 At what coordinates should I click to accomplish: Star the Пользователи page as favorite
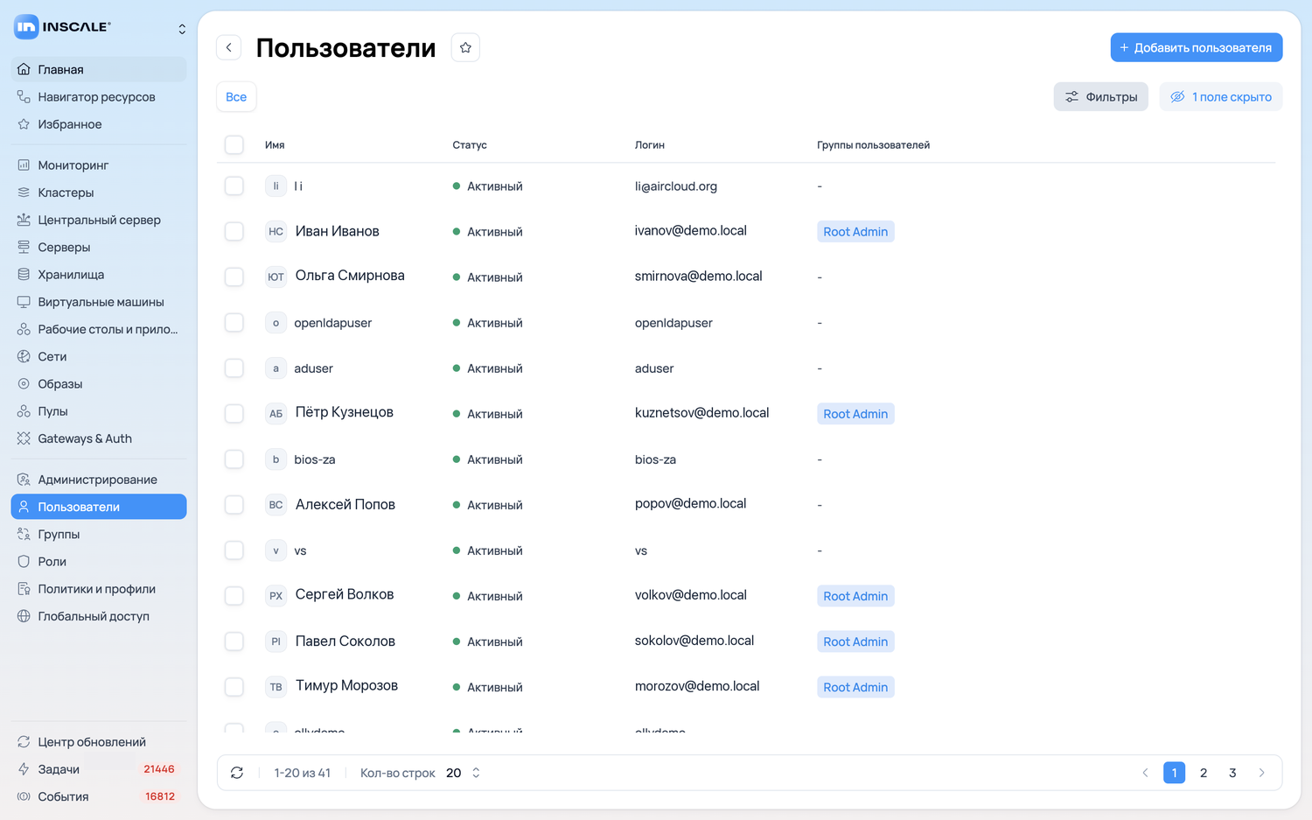click(x=465, y=47)
